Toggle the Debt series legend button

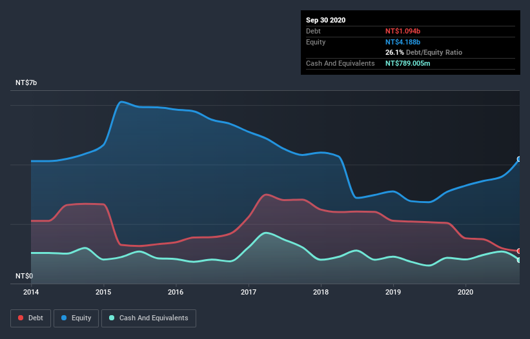(31, 318)
